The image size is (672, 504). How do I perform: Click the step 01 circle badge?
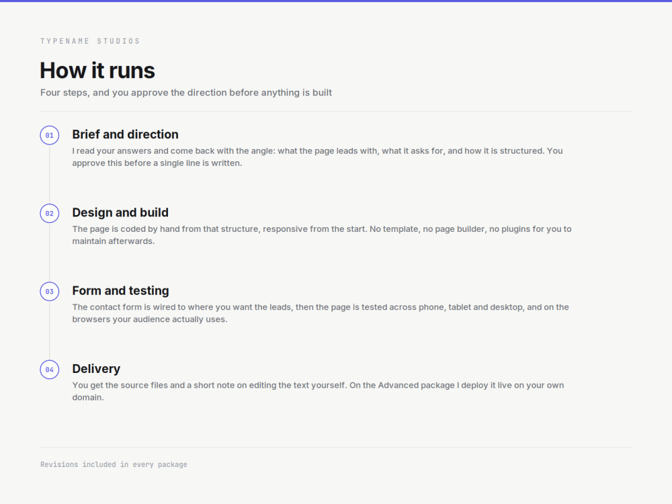[50, 136]
